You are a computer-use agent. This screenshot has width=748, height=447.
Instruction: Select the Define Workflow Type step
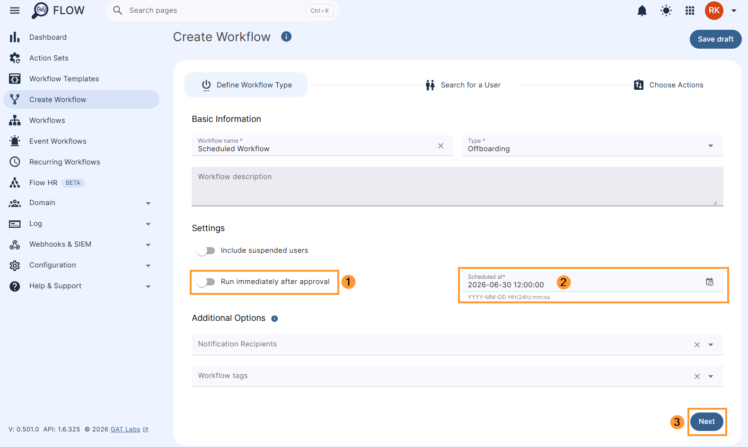click(x=246, y=85)
